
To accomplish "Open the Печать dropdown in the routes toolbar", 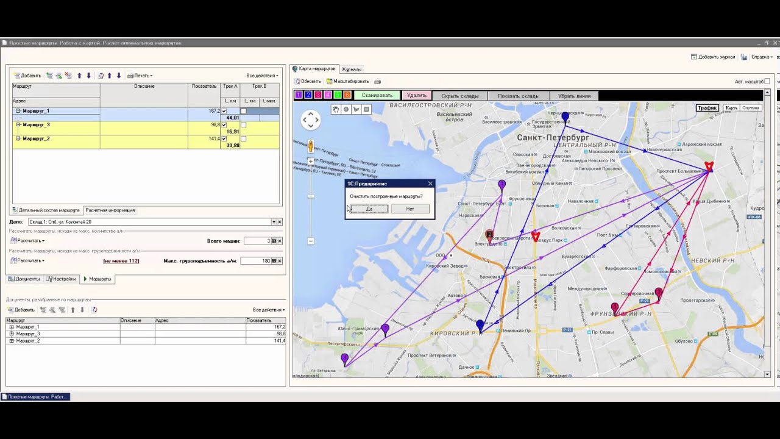I will tap(140, 76).
